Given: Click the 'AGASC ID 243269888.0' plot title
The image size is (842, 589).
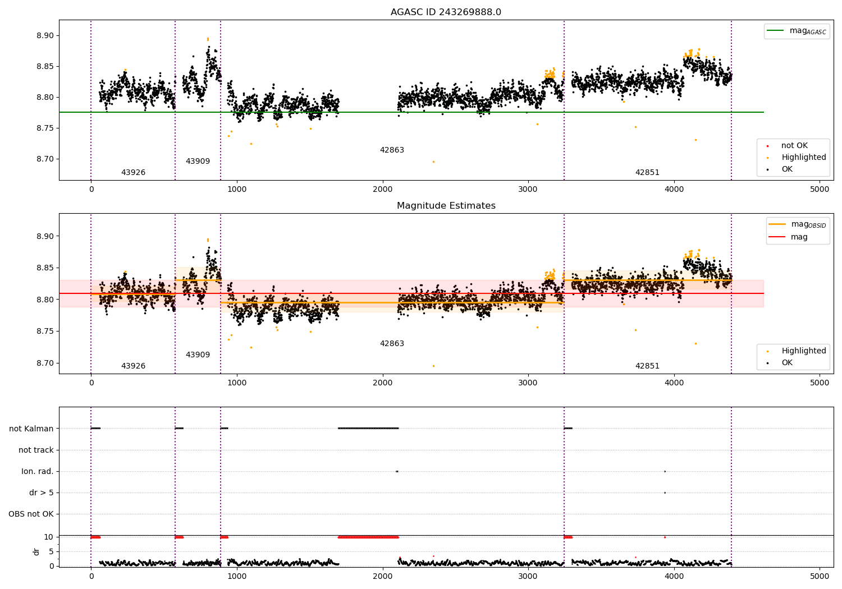Looking at the screenshot, I should point(446,12).
